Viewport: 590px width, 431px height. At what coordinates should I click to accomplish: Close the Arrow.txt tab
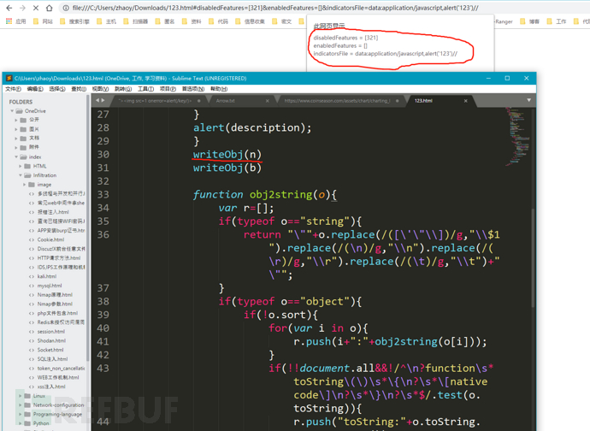(267, 101)
